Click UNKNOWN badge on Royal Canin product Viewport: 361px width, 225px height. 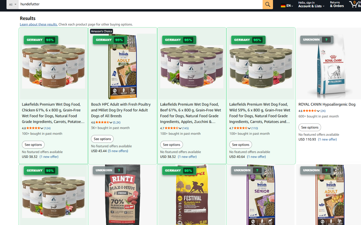click(x=317, y=40)
